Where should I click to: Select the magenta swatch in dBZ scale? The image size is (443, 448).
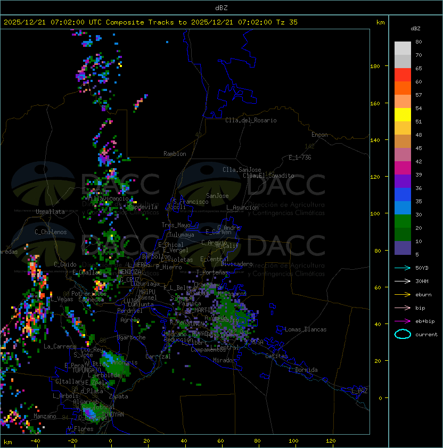point(403,168)
